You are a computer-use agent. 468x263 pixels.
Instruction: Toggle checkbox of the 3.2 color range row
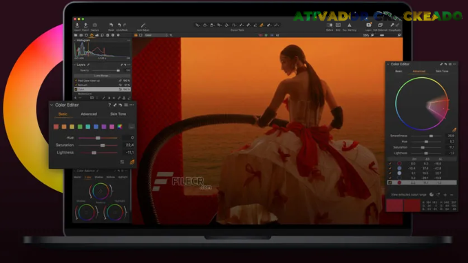(390, 178)
